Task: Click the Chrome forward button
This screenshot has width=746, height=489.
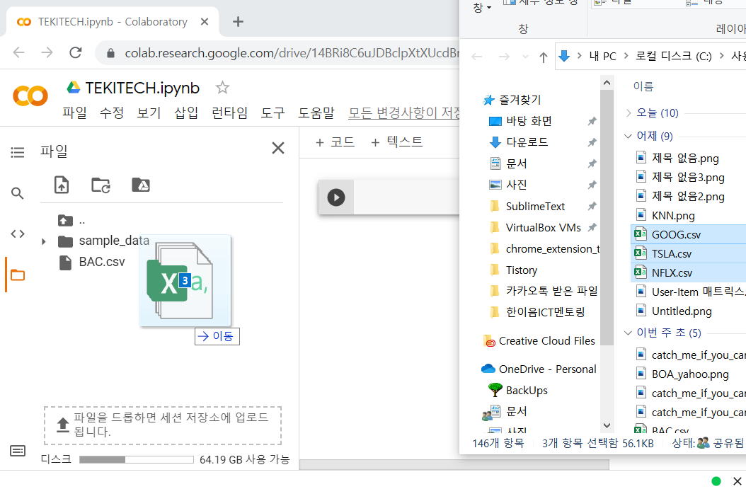Action: click(x=47, y=52)
